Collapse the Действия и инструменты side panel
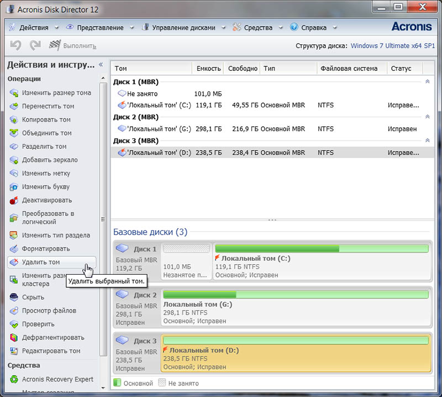 coord(101,65)
